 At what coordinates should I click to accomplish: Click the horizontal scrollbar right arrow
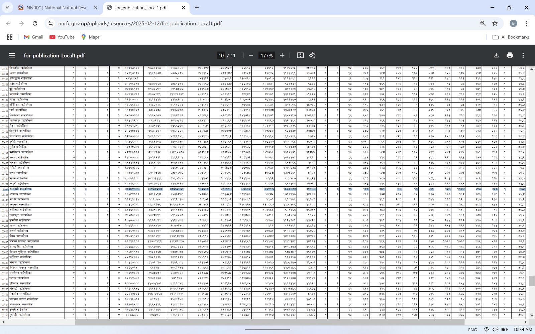point(525,322)
